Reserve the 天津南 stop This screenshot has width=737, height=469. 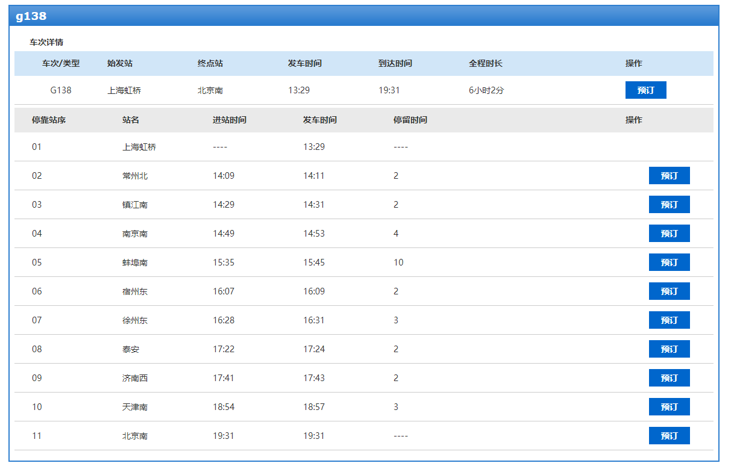669,407
